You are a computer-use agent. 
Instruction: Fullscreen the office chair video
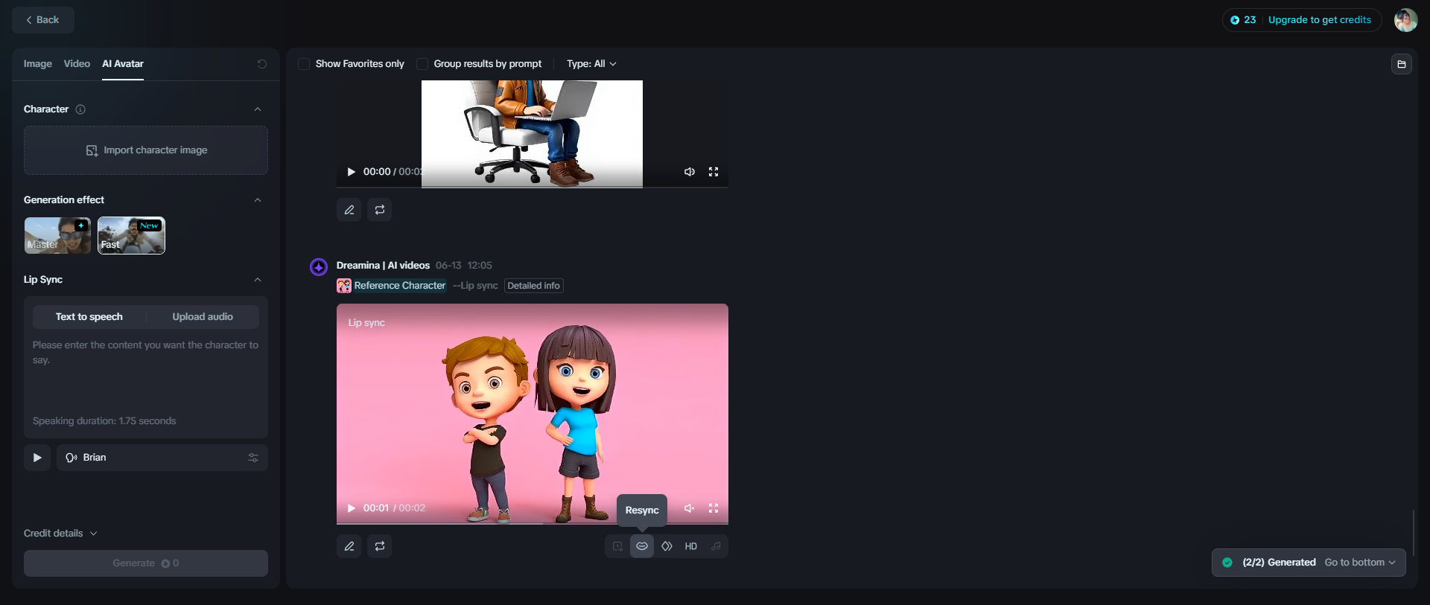[x=714, y=172]
